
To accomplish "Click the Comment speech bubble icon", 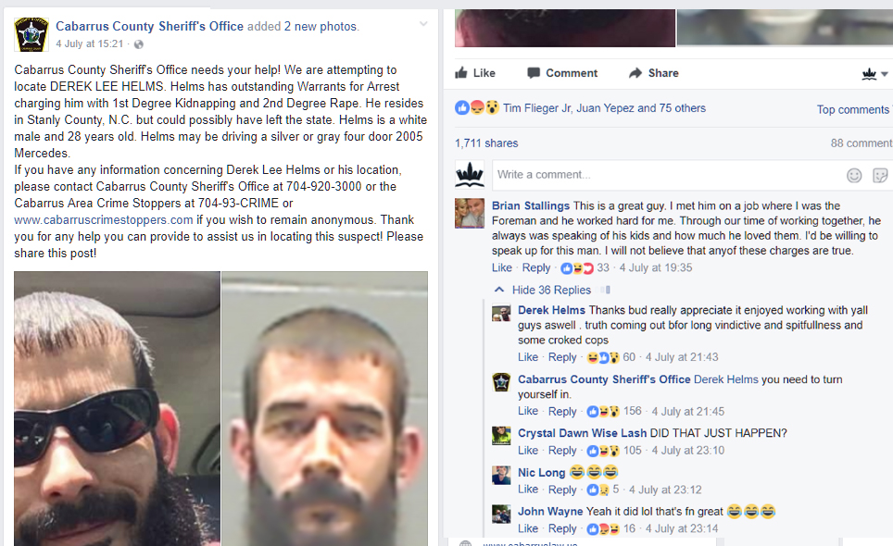I will (533, 73).
